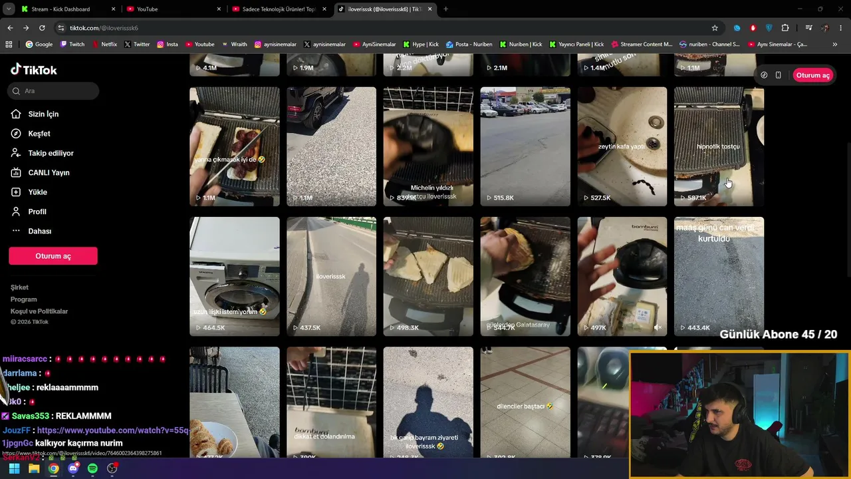851x479 pixels.
Task: Open the Chrome extensions puzzle menu
Action: pos(785,28)
